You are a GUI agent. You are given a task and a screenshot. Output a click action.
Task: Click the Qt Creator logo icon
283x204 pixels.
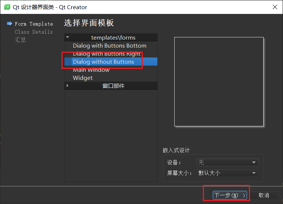7,7
